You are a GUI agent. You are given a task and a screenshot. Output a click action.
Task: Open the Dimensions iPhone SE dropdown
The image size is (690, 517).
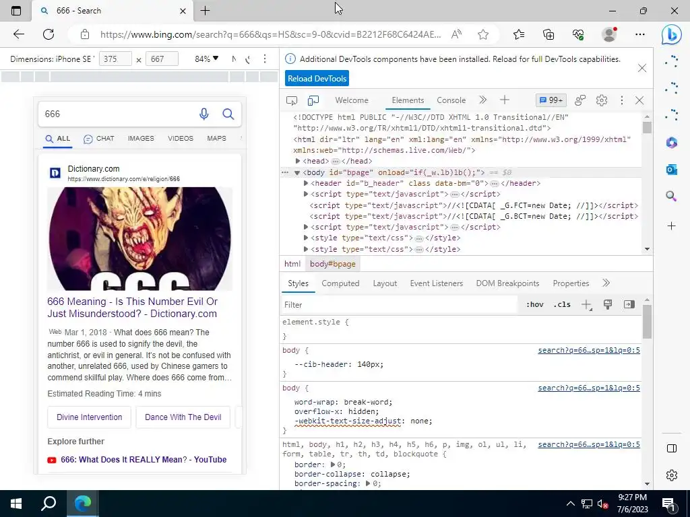52,59
